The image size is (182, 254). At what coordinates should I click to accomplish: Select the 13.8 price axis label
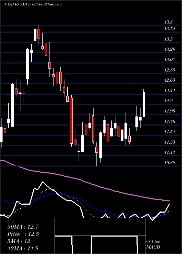169,22
